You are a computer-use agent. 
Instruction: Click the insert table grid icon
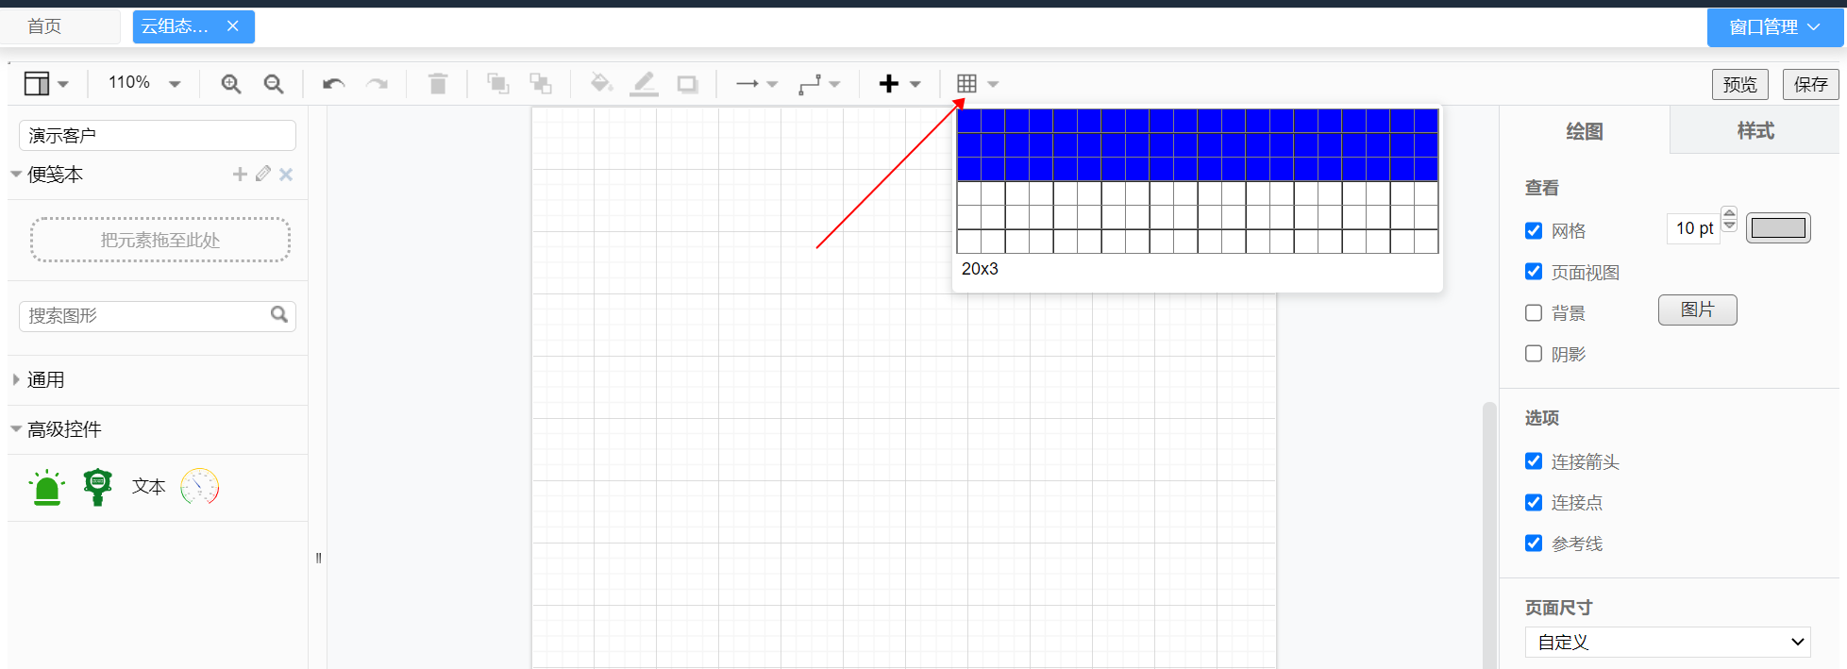(966, 84)
